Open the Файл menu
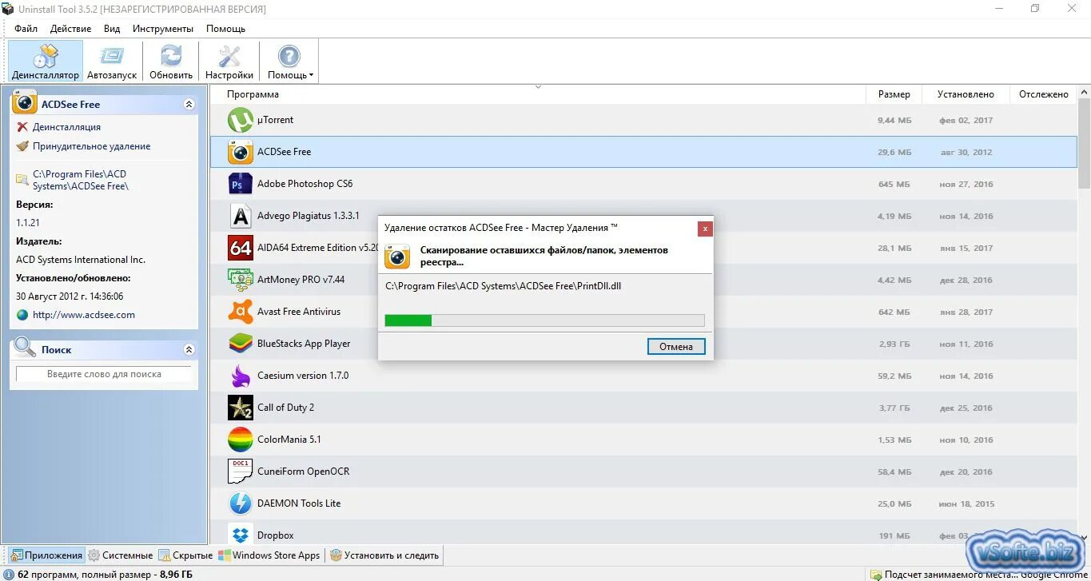 coord(26,29)
